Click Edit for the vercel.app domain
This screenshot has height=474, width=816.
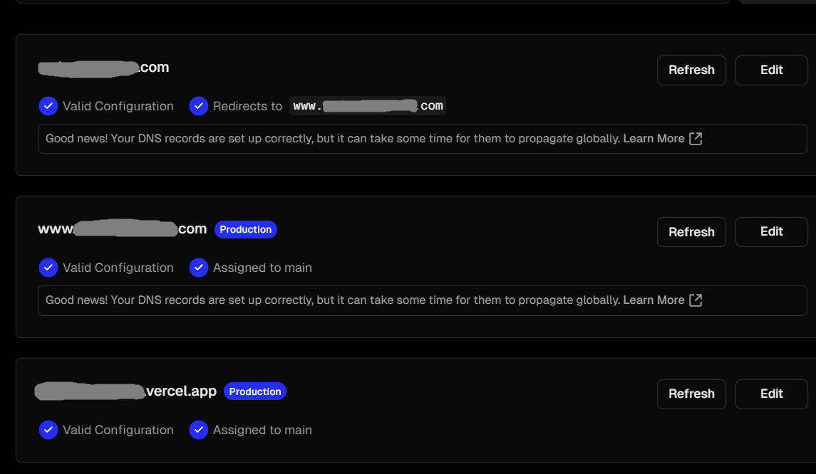tap(771, 394)
